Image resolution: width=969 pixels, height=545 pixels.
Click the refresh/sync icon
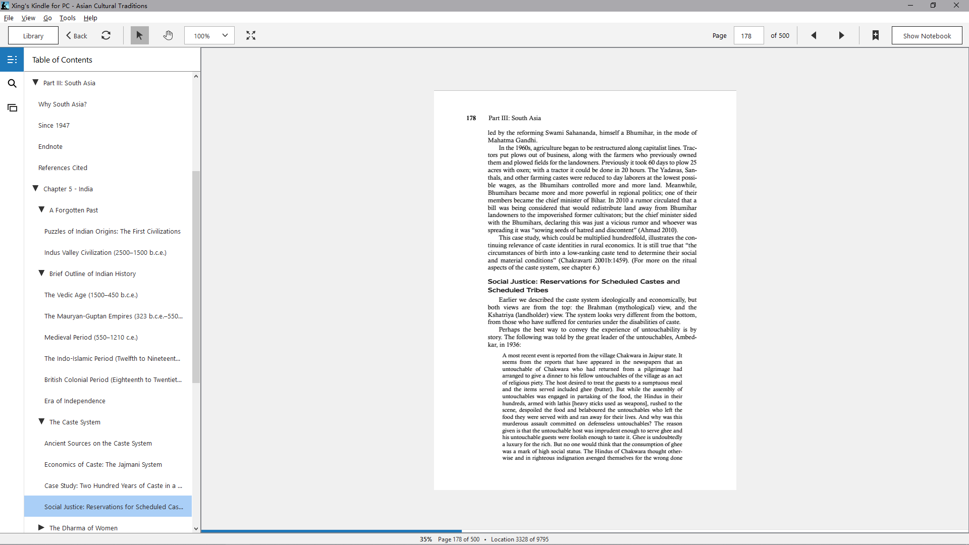pyautogui.click(x=106, y=35)
